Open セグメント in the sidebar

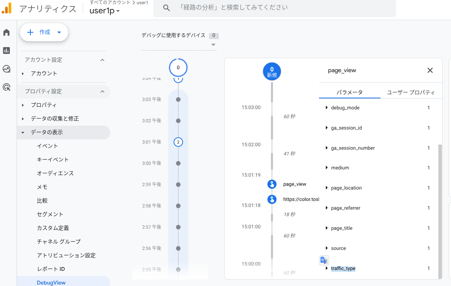click(x=50, y=214)
